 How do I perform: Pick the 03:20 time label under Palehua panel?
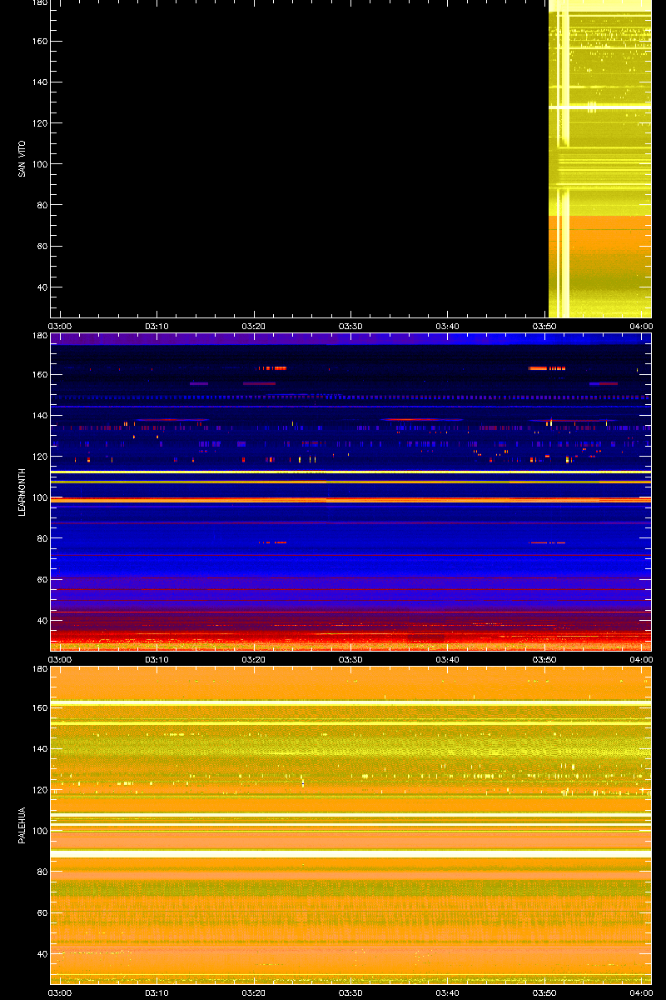pyautogui.click(x=254, y=993)
